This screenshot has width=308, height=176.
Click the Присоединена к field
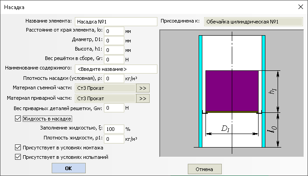click(x=254, y=22)
